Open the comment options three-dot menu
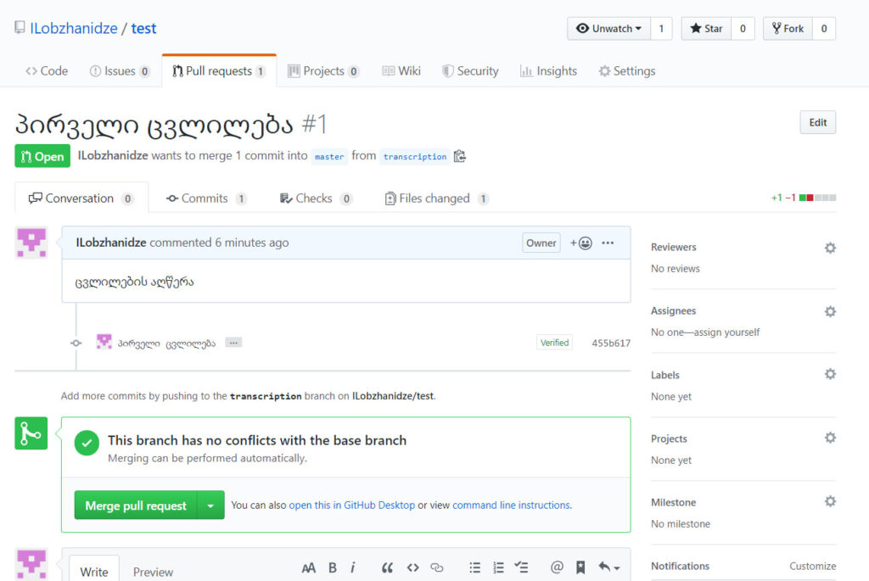 coord(608,243)
